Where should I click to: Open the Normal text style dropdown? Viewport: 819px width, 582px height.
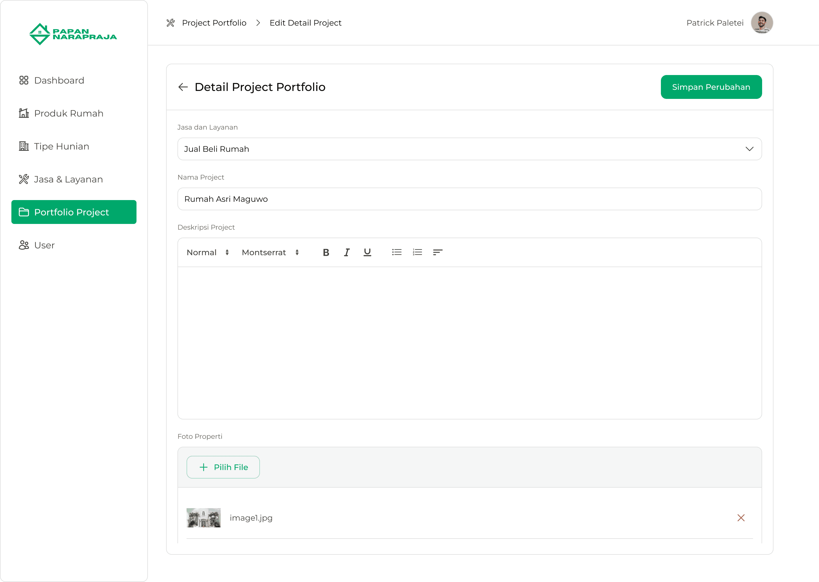pyautogui.click(x=208, y=253)
